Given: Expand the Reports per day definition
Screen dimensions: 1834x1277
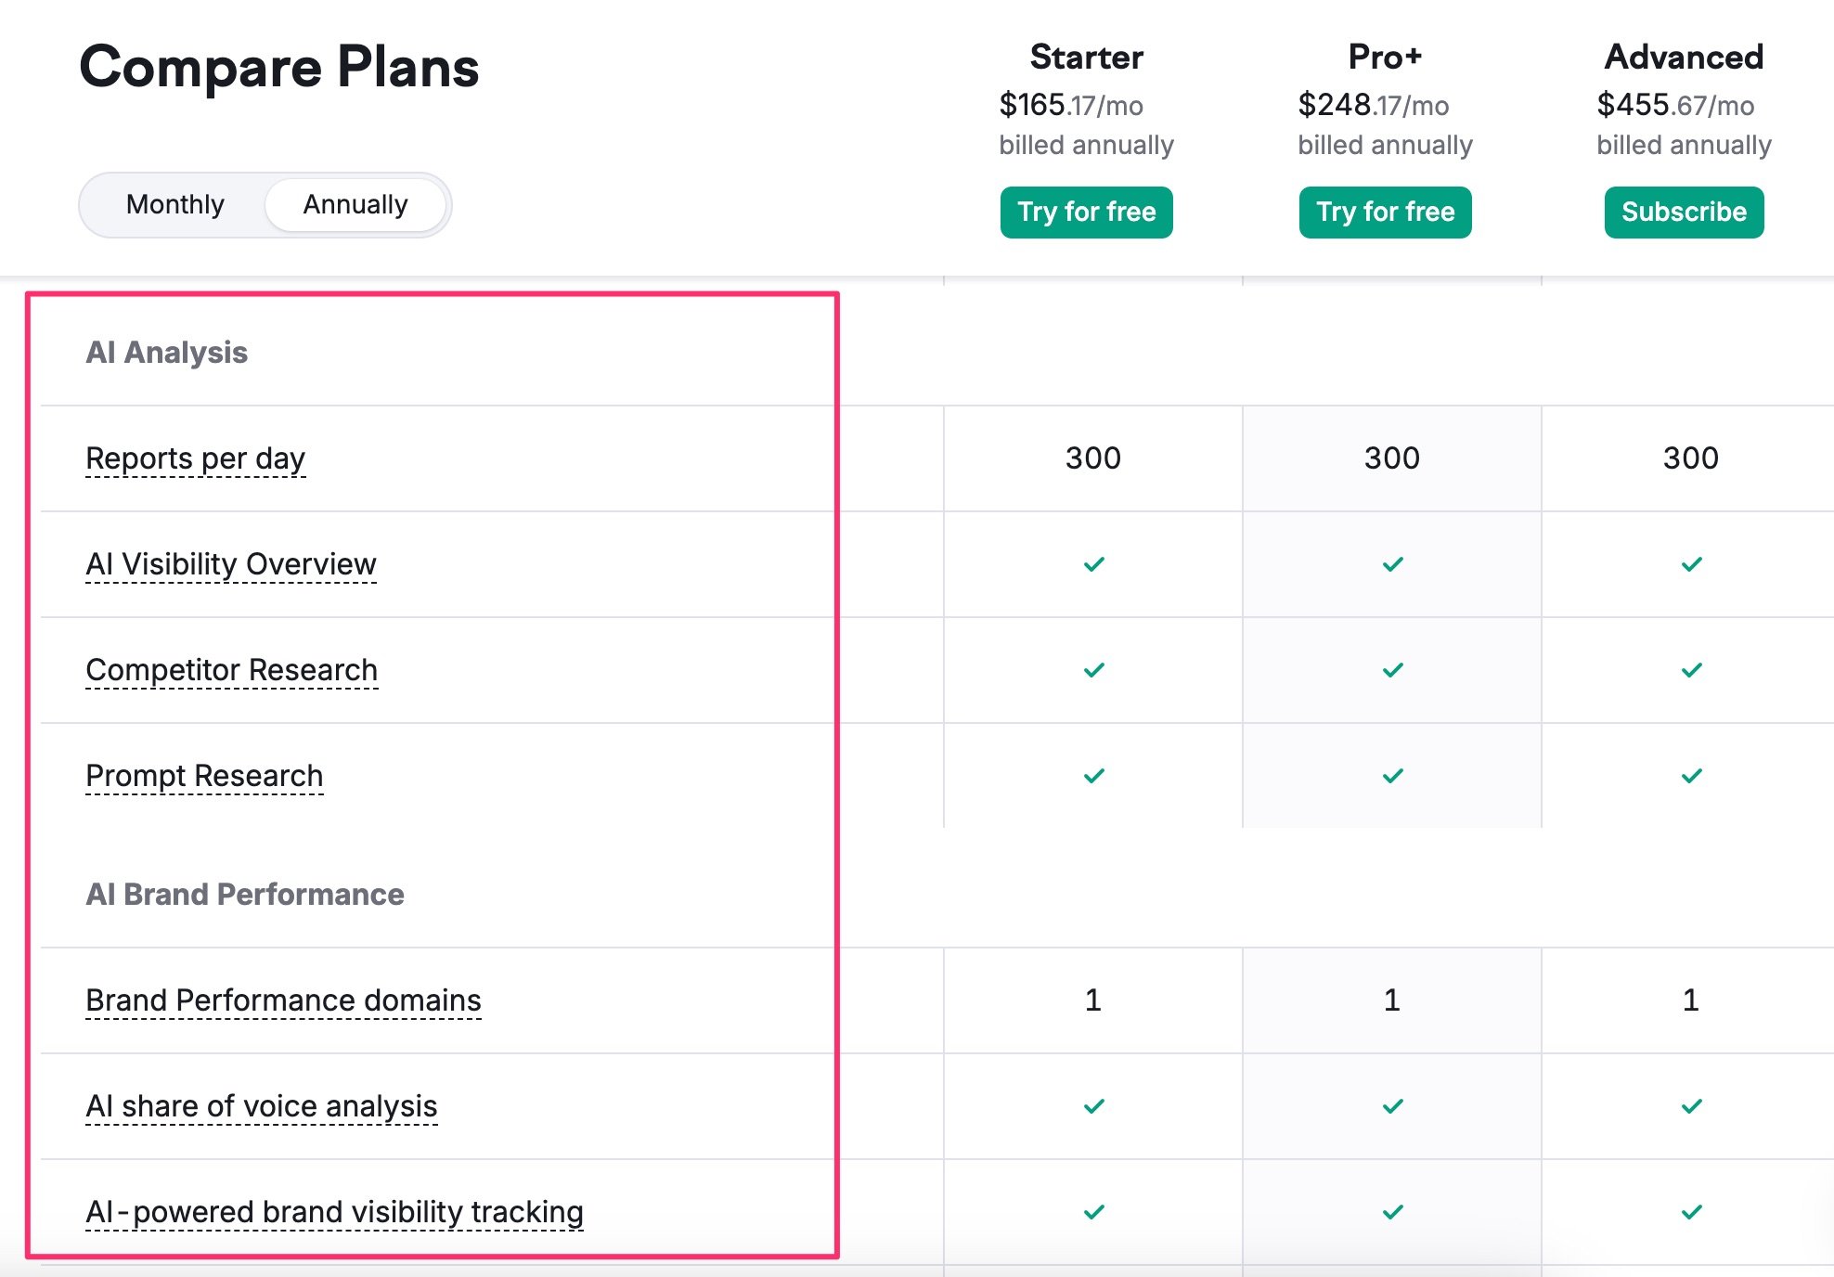Looking at the screenshot, I should tap(195, 458).
